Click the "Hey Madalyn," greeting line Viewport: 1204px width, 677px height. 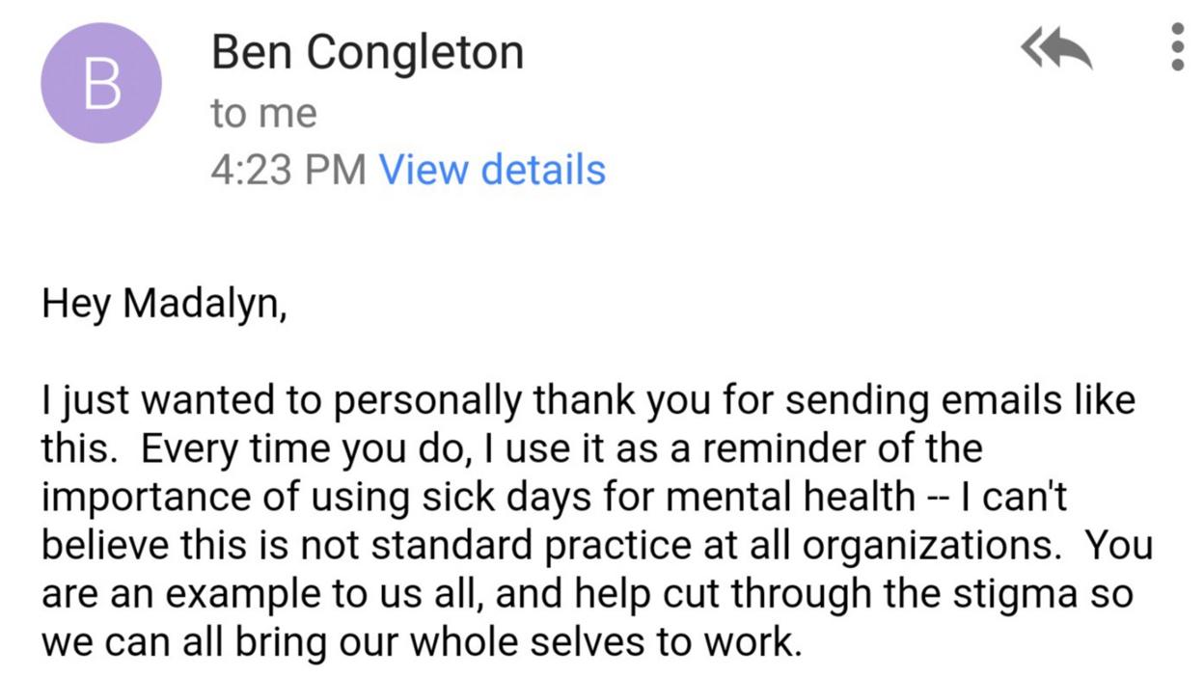point(164,304)
